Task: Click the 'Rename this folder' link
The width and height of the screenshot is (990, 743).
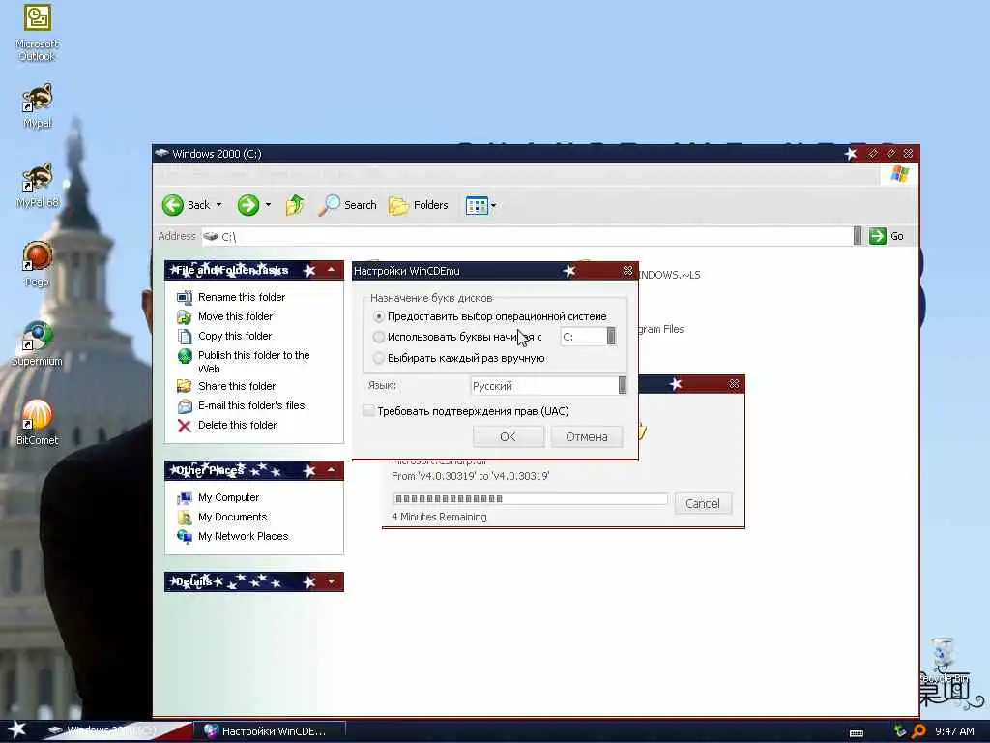Action: [242, 298]
